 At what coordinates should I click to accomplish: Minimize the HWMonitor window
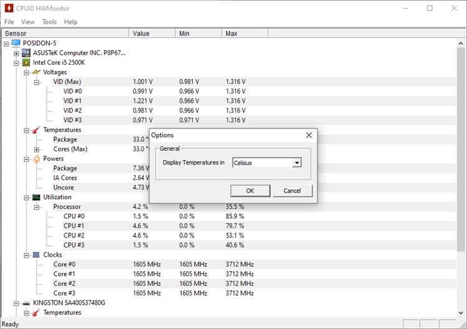pos(406,8)
